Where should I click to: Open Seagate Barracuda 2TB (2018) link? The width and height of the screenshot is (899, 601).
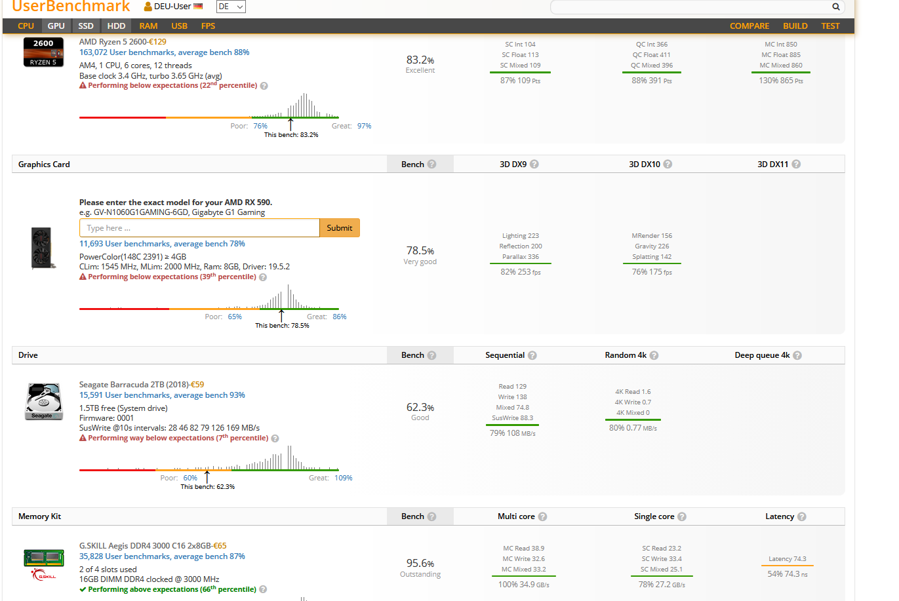tap(134, 385)
